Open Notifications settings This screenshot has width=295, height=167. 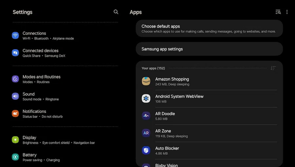coord(65,114)
